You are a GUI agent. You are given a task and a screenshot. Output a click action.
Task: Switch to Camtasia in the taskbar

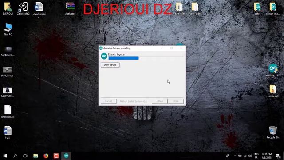[56, 156]
